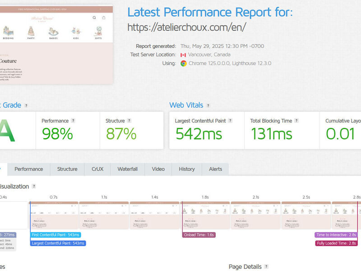Click the Chrome browser icon
This screenshot has height=271, width=361.
point(184,63)
